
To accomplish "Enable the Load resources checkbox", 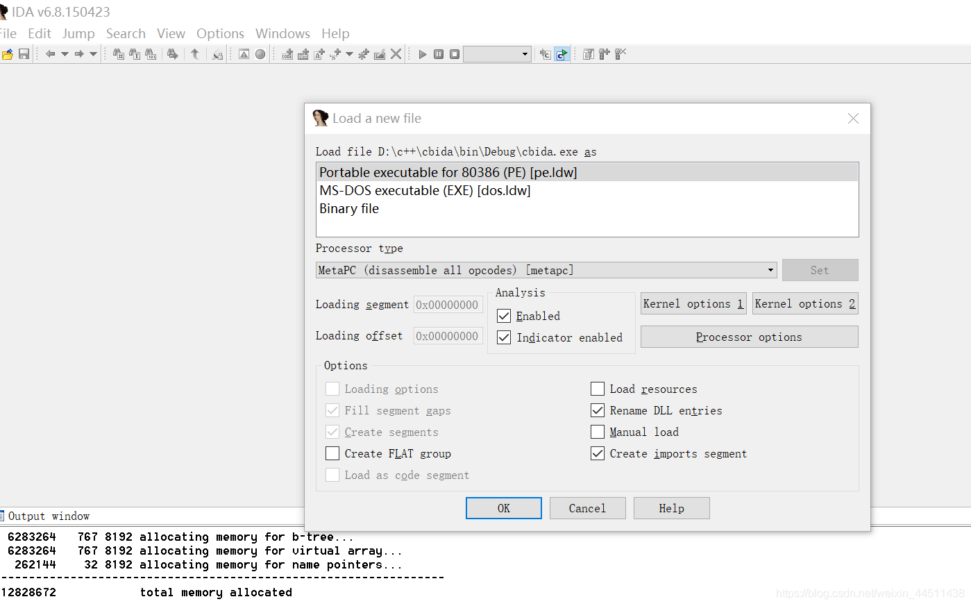I will point(598,389).
